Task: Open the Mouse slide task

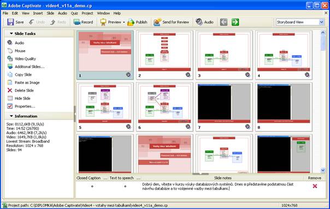Action: click(x=20, y=51)
